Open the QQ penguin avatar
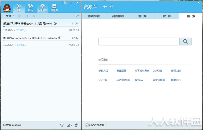This screenshot has height=130, width=203. click(7, 8)
